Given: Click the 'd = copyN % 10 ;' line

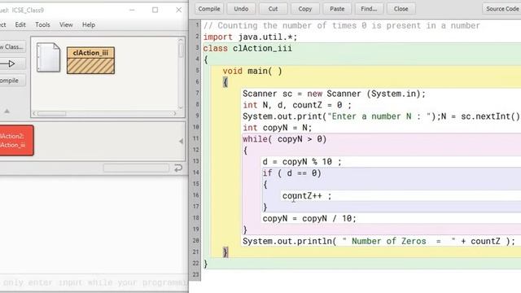Looking at the screenshot, I should tap(302, 162).
